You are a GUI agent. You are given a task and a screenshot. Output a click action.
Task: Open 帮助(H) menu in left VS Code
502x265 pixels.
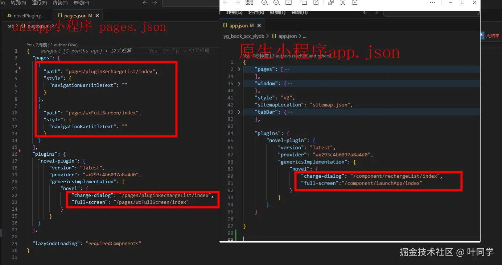(x=81, y=3)
